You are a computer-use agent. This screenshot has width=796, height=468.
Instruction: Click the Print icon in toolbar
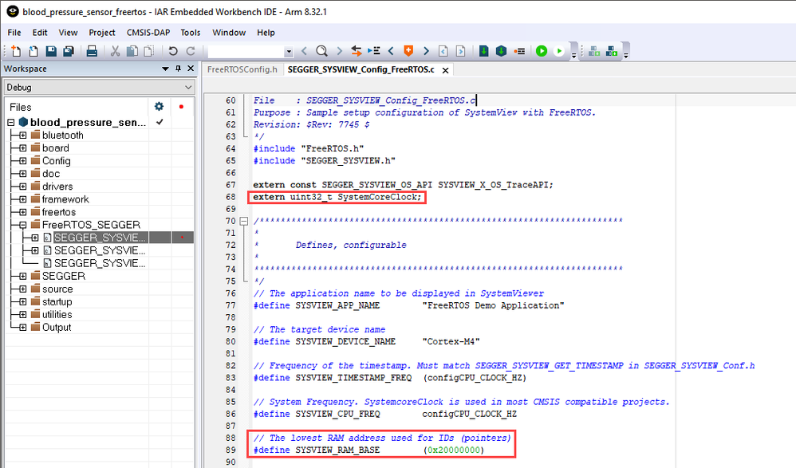92,51
